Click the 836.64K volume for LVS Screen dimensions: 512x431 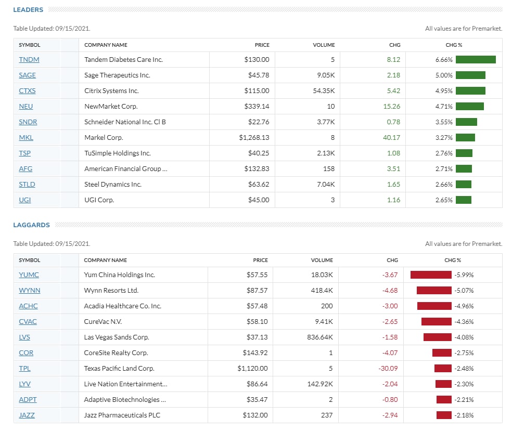[319, 337]
